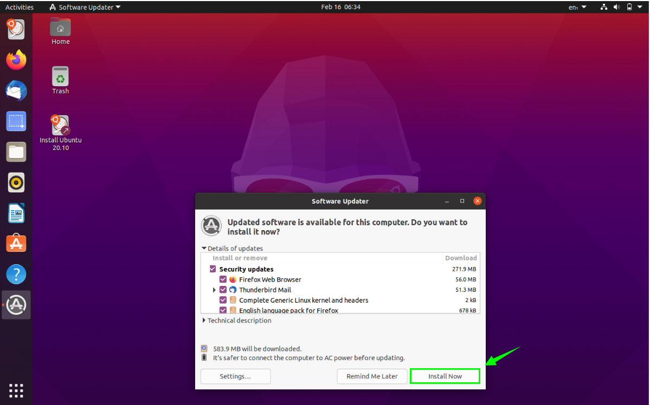Click the Firefox icon in the updates list
Viewport: 650px width, 405px height.
[x=233, y=279]
